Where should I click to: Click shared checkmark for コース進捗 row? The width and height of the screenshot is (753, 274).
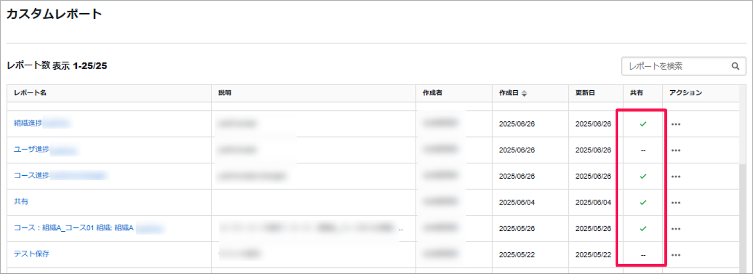[x=643, y=176]
